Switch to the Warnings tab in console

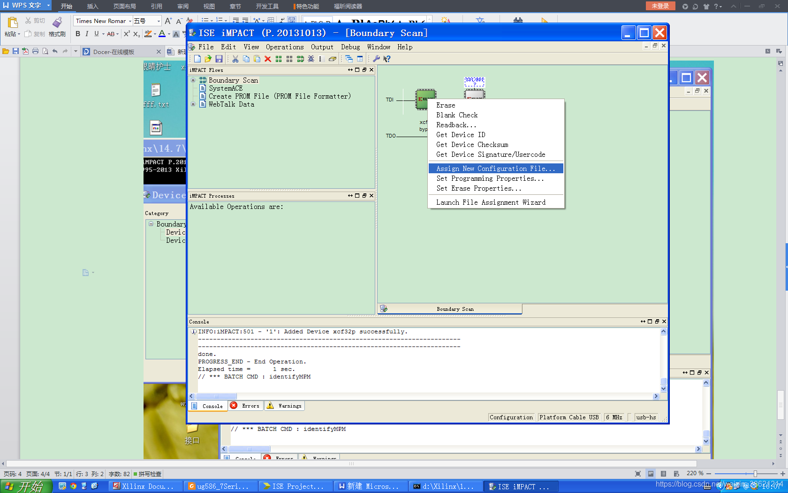click(x=285, y=406)
